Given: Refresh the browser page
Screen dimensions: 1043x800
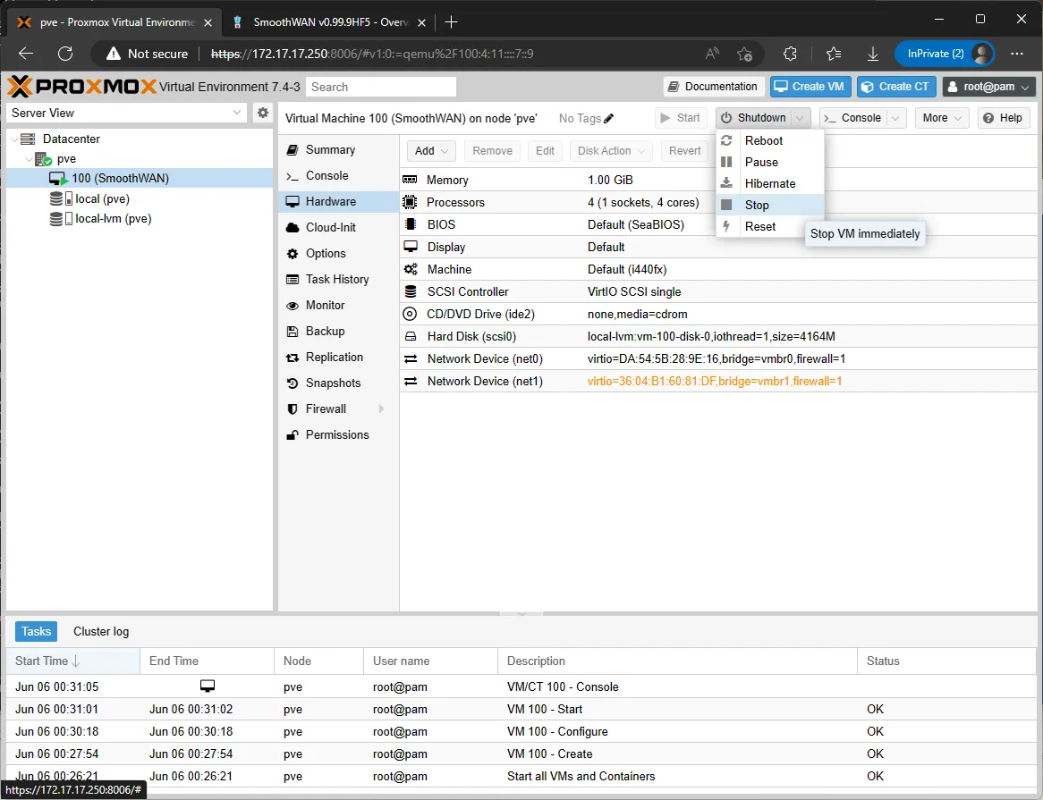Looking at the screenshot, I should pyautogui.click(x=65, y=54).
